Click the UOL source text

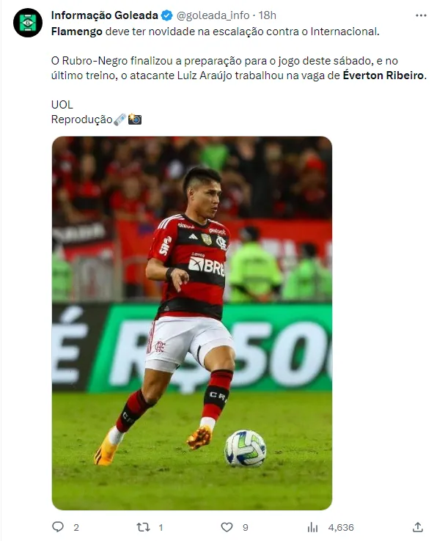(x=62, y=105)
